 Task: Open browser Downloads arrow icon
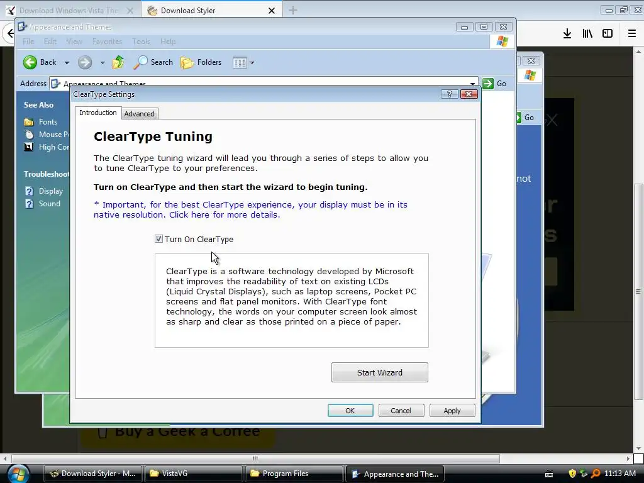click(567, 33)
